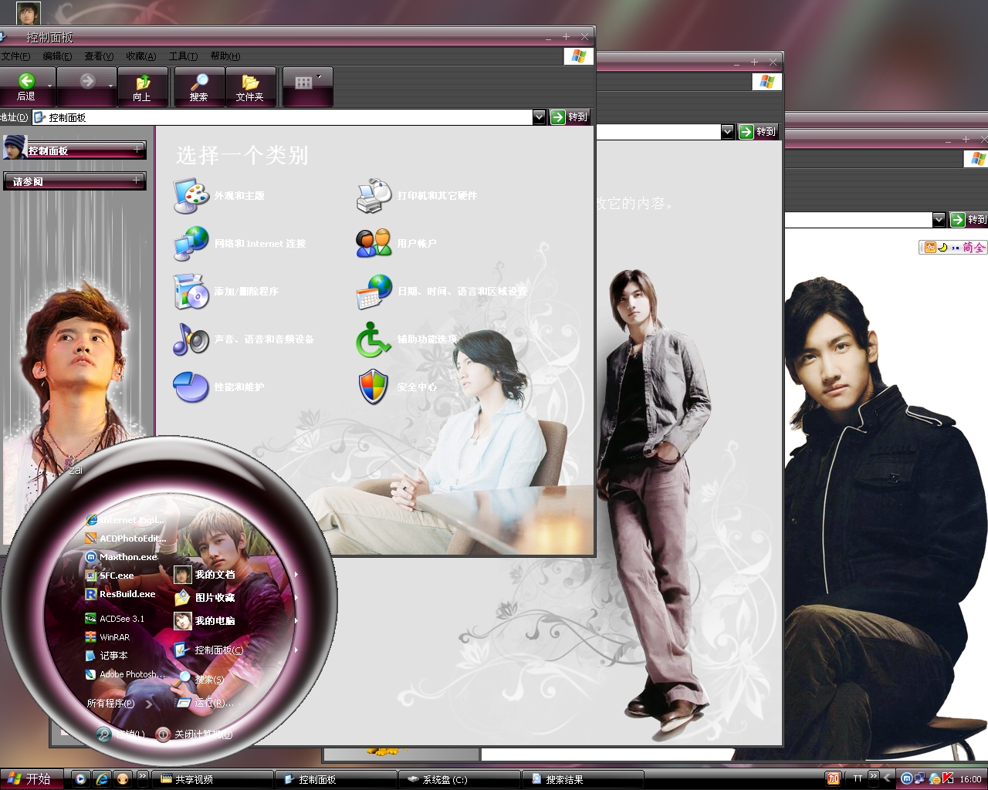Open the 工具(T) menu
The width and height of the screenshot is (988, 790).
[x=183, y=56]
